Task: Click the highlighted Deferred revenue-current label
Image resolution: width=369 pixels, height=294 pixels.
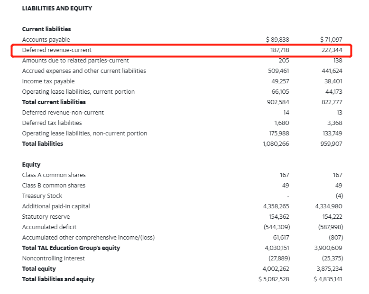Action: pos(56,50)
